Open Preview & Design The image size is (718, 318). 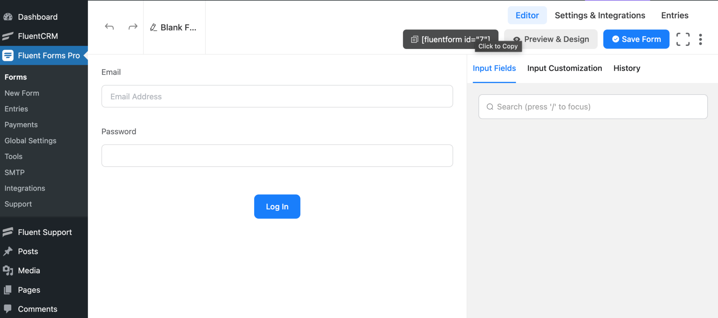[551, 39]
